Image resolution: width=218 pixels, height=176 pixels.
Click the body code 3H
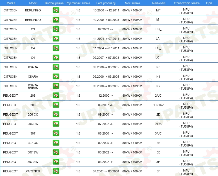click(158, 162)
